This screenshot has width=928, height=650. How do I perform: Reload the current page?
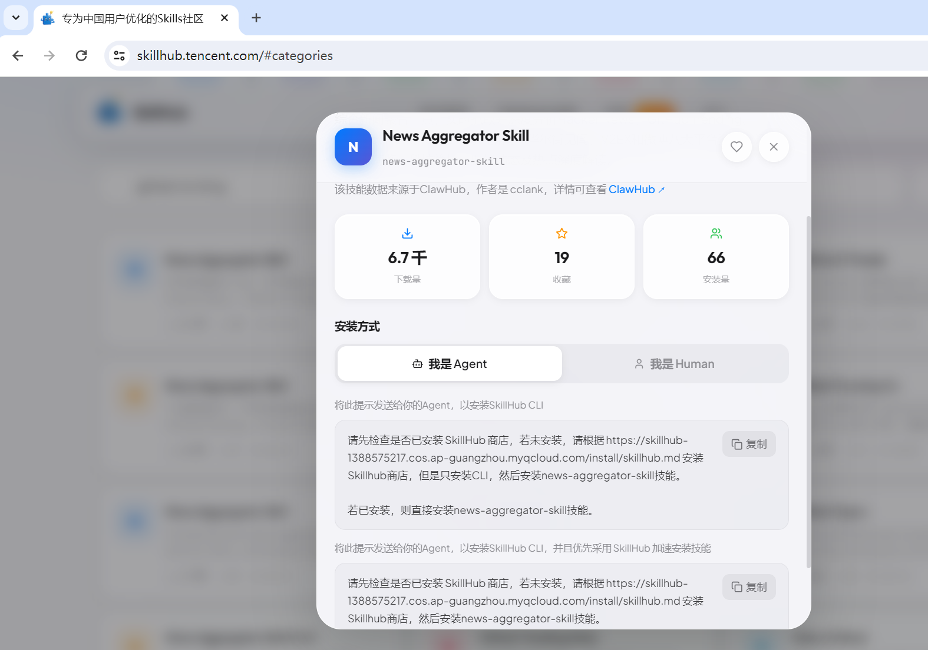click(x=81, y=55)
